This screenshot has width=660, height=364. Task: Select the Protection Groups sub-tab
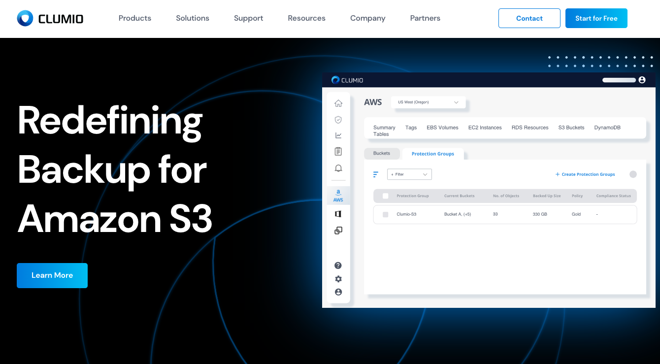click(433, 154)
